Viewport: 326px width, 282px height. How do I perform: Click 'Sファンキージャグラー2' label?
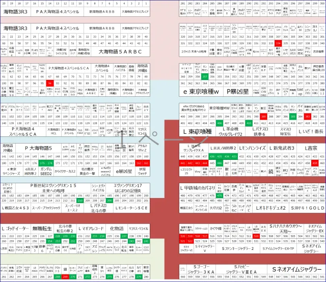click(238, 248)
